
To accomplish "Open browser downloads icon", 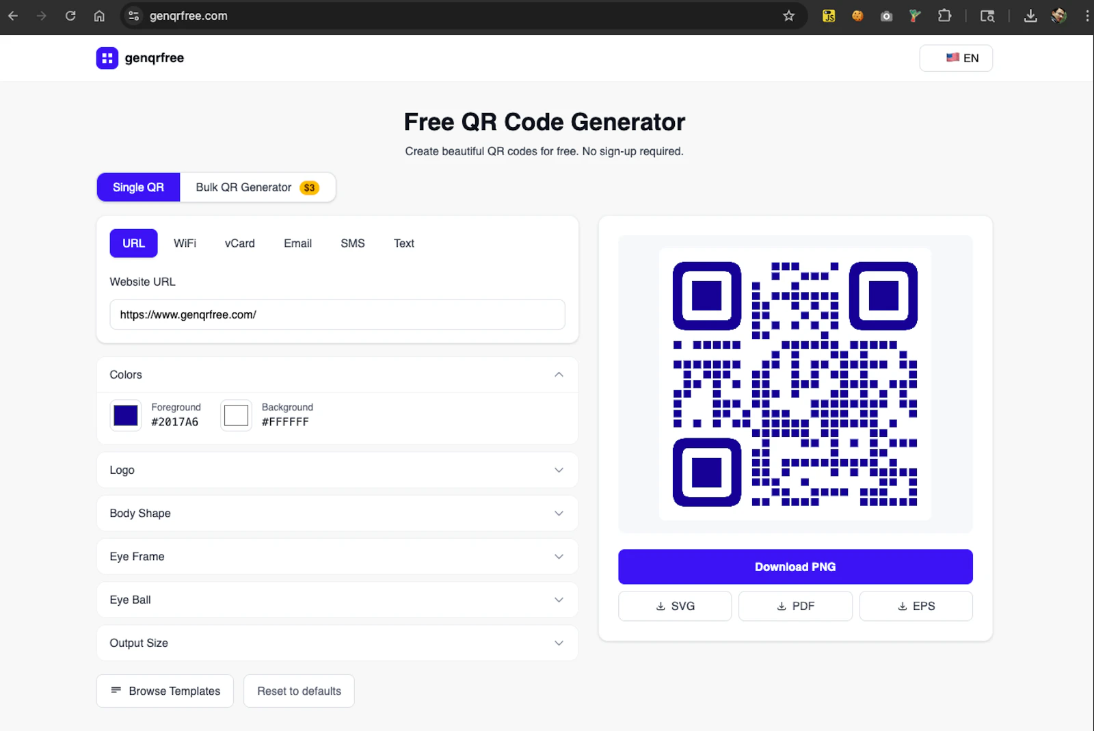I will click(1030, 16).
